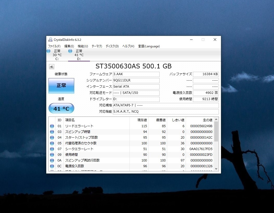The image size is (274, 213).
Task: Click the status dot for スピンアップ時間
Action: pyautogui.click(x=52, y=132)
